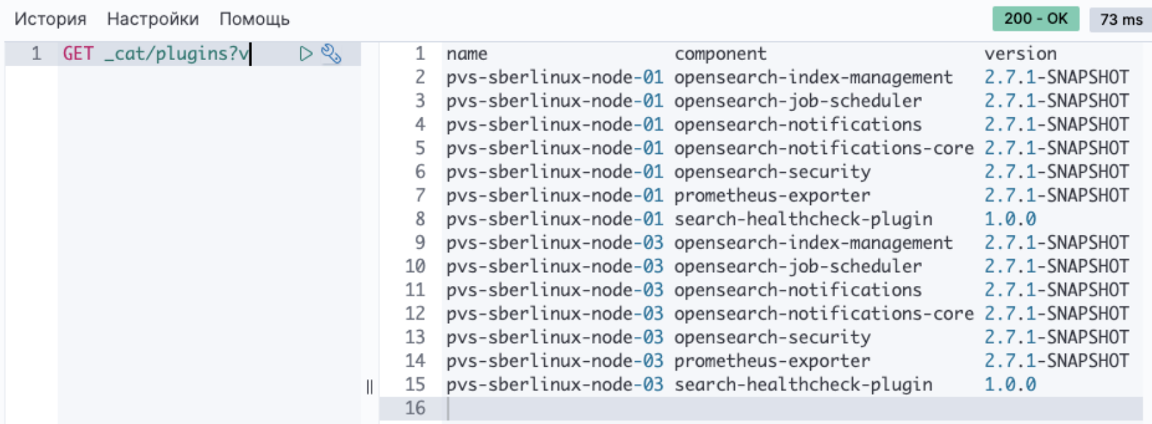Click the 73 ms response time badge
This screenshot has height=424, width=1152.
coord(1120,19)
